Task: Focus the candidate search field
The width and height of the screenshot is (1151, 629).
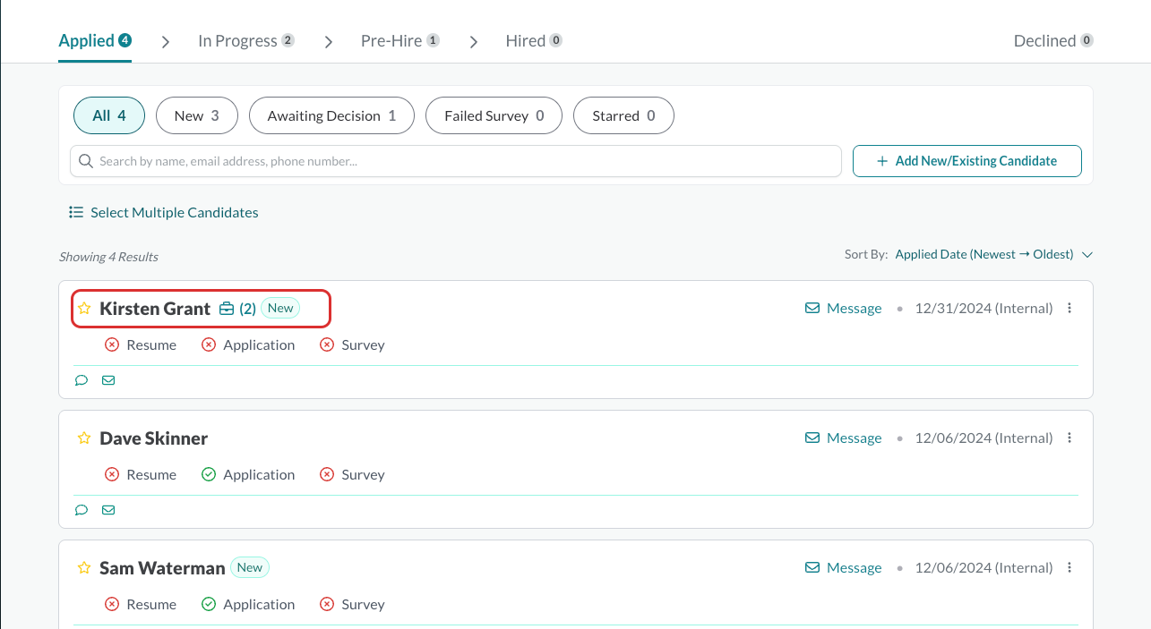Action: 456,161
